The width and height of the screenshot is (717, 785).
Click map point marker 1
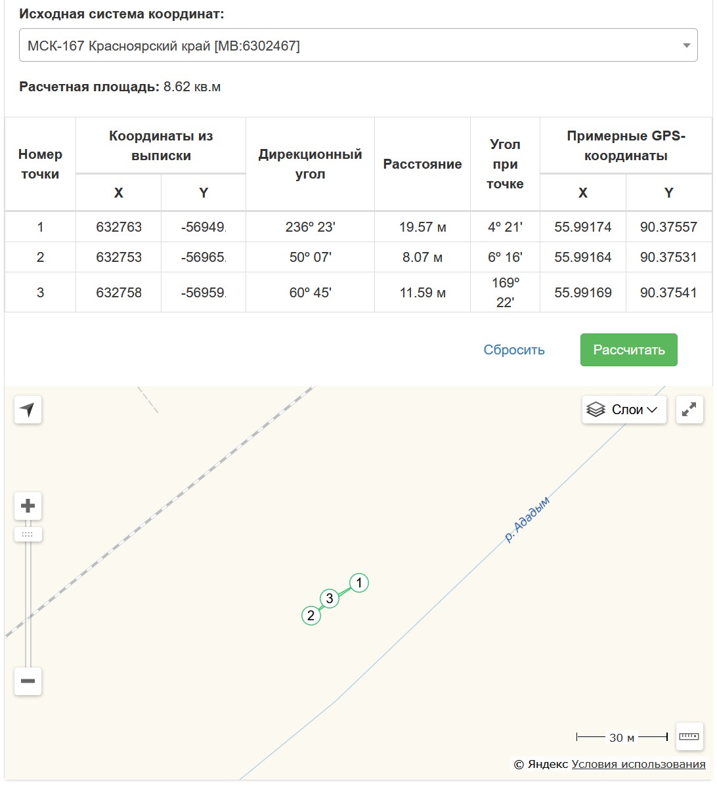coord(358,583)
